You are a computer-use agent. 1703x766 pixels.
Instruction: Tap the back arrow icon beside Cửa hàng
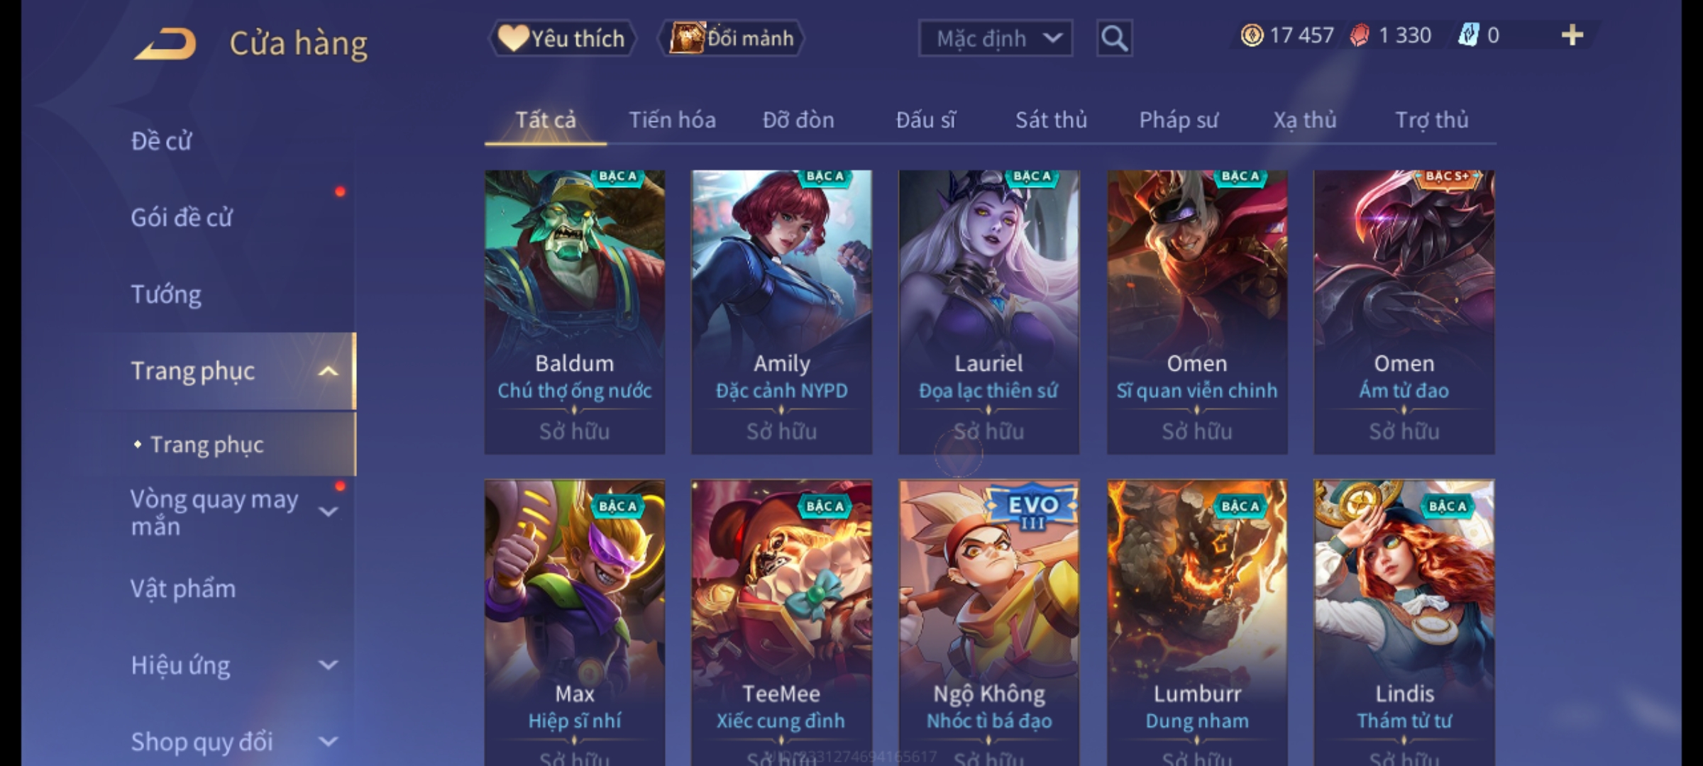[x=165, y=44]
